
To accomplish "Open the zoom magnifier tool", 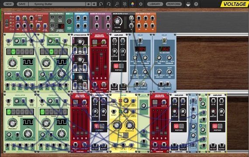I will coord(117,4).
